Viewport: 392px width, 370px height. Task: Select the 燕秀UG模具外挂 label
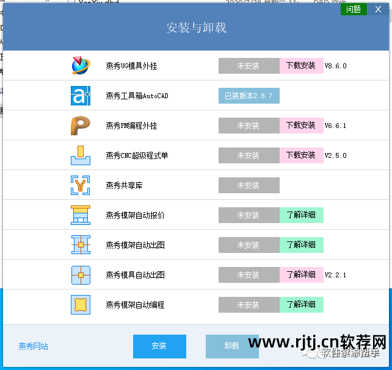point(131,66)
